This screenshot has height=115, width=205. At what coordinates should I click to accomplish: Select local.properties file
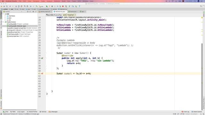coord(18,36)
